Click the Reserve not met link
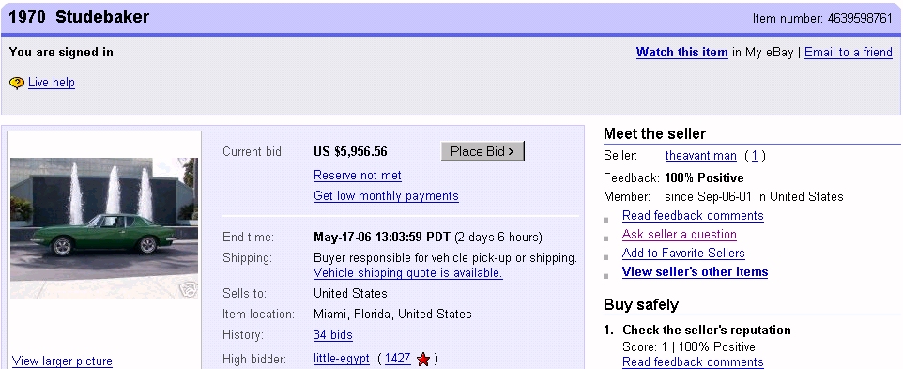903x369 pixels. coord(358,175)
